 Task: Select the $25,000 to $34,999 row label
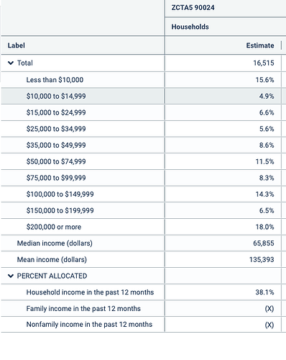click(56, 129)
